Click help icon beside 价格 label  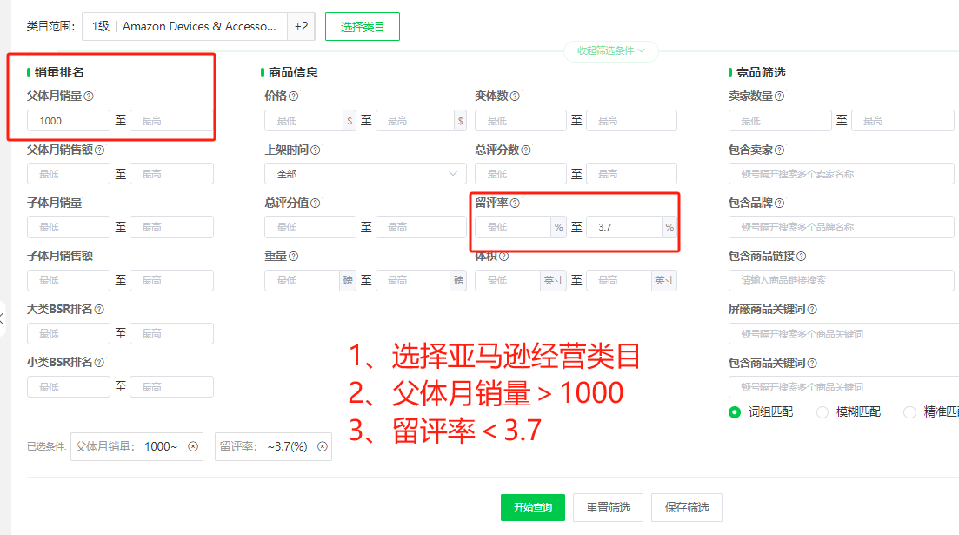(293, 97)
